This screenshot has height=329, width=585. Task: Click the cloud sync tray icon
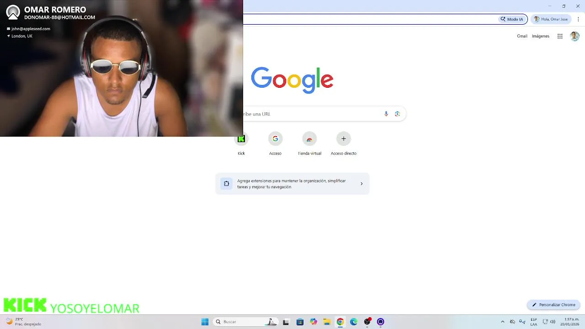[512, 322]
